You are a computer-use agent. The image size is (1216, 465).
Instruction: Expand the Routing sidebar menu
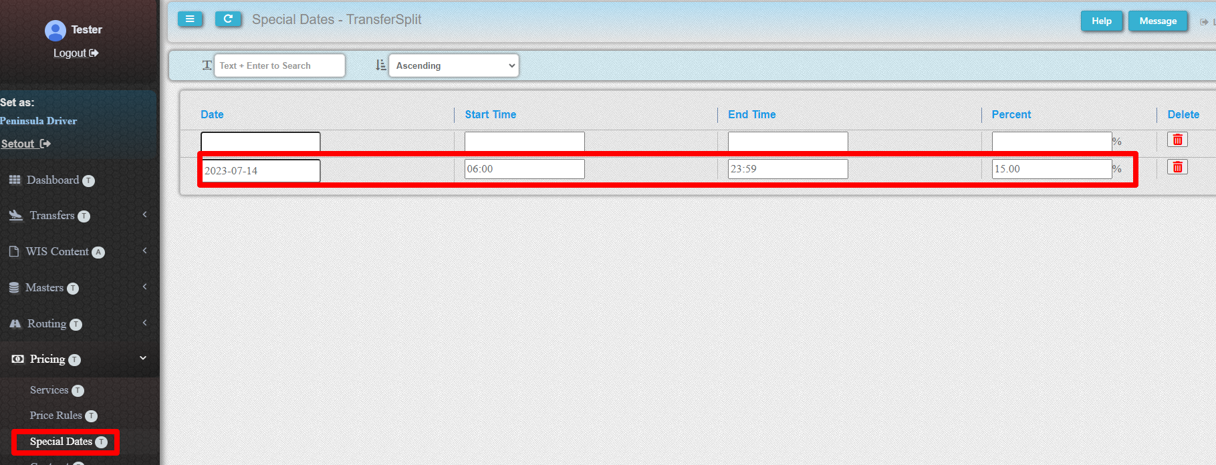47,324
